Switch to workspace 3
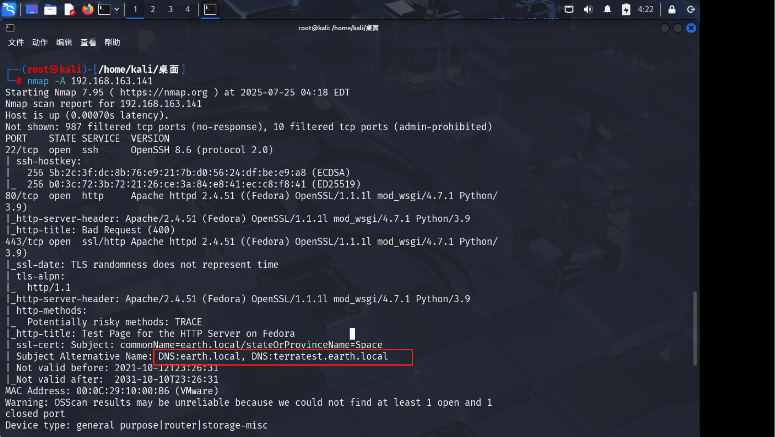The width and height of the screenshot is (775, 437). (x=170, y=9)
